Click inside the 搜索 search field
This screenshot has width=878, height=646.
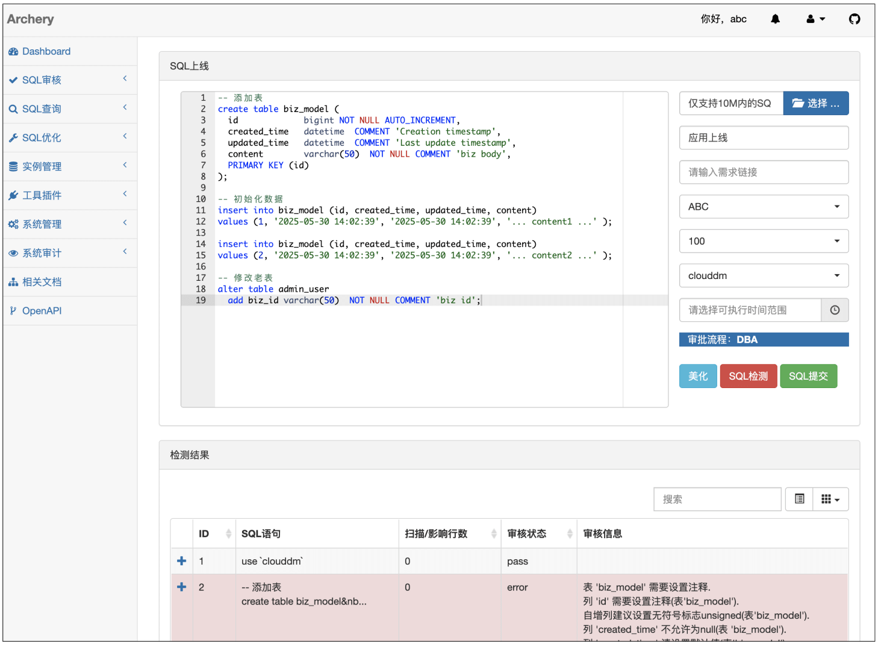click(x=717, y=499)
